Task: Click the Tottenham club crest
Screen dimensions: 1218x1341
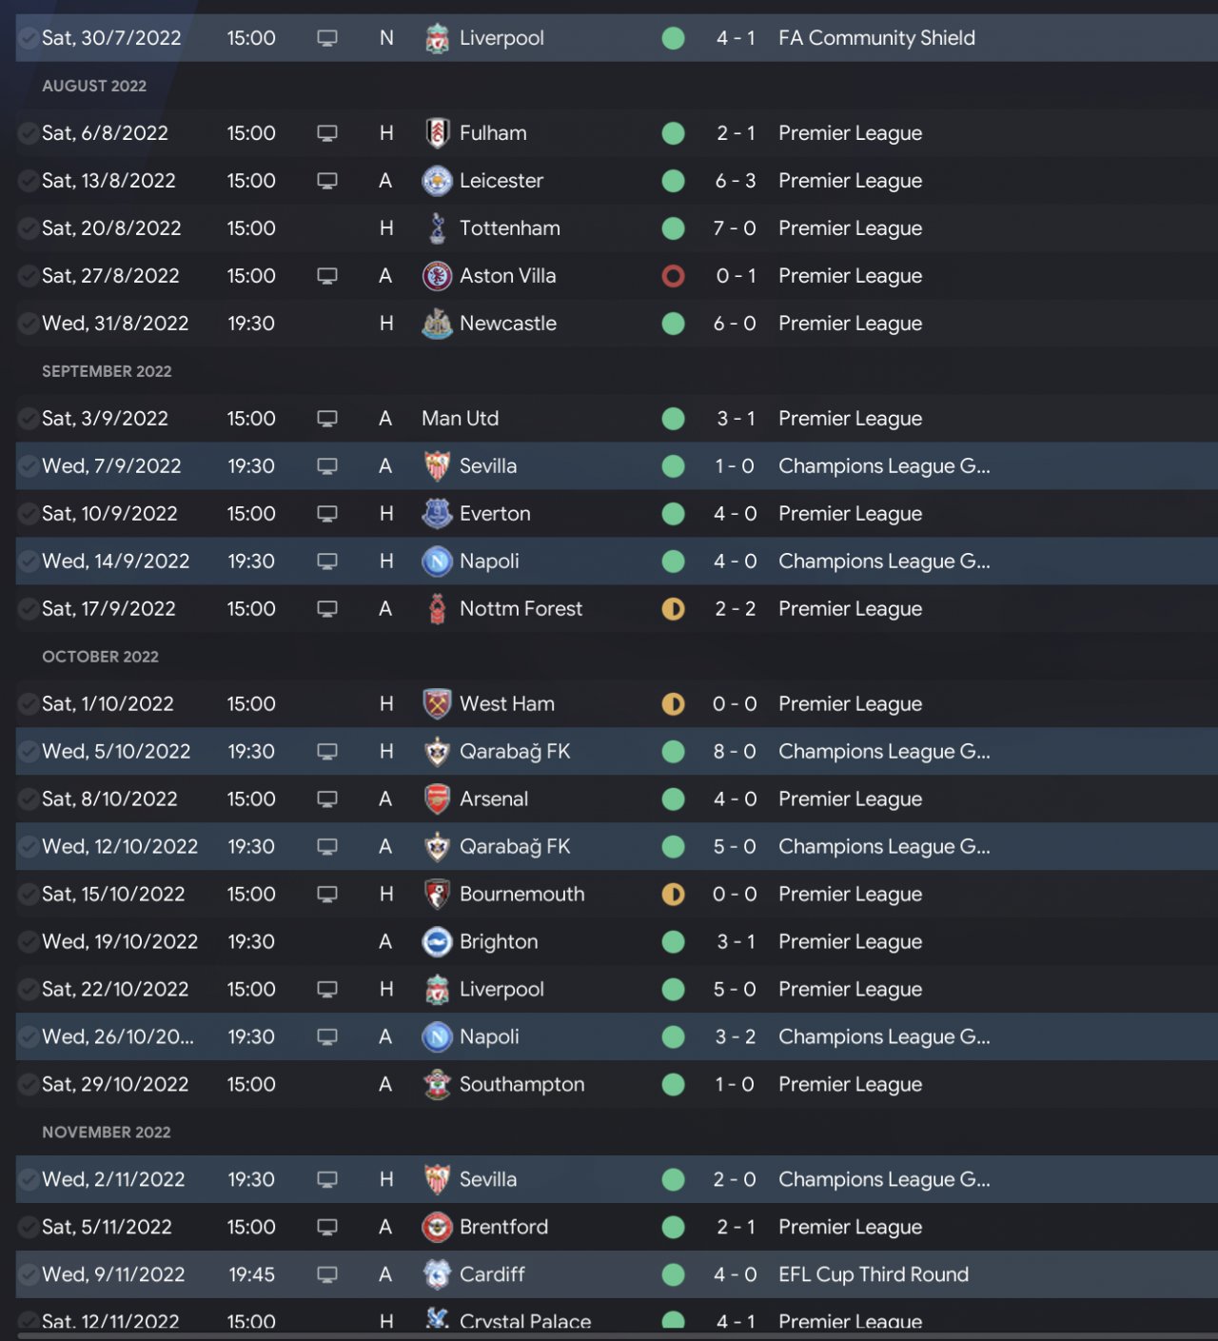Action: click(437, 228)
